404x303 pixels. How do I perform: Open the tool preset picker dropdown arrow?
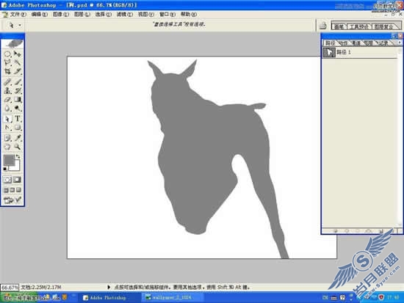point(20,25)
